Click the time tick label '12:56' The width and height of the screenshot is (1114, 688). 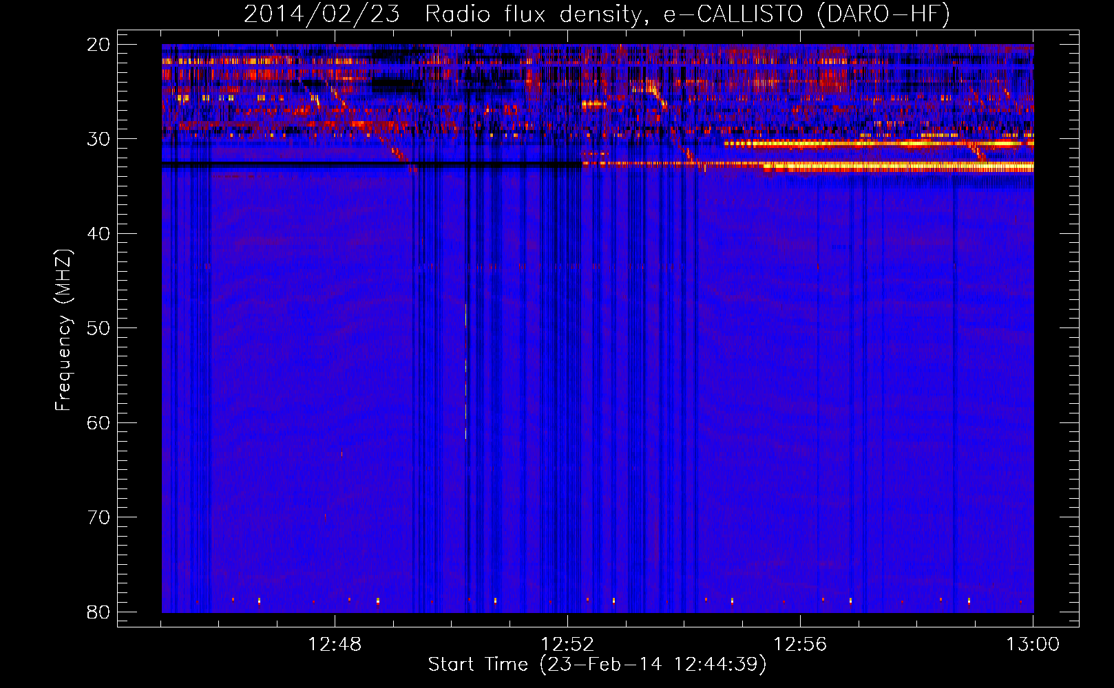[x=800, y=644]
